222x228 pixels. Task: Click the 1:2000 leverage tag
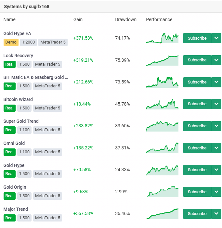point(28,42)
